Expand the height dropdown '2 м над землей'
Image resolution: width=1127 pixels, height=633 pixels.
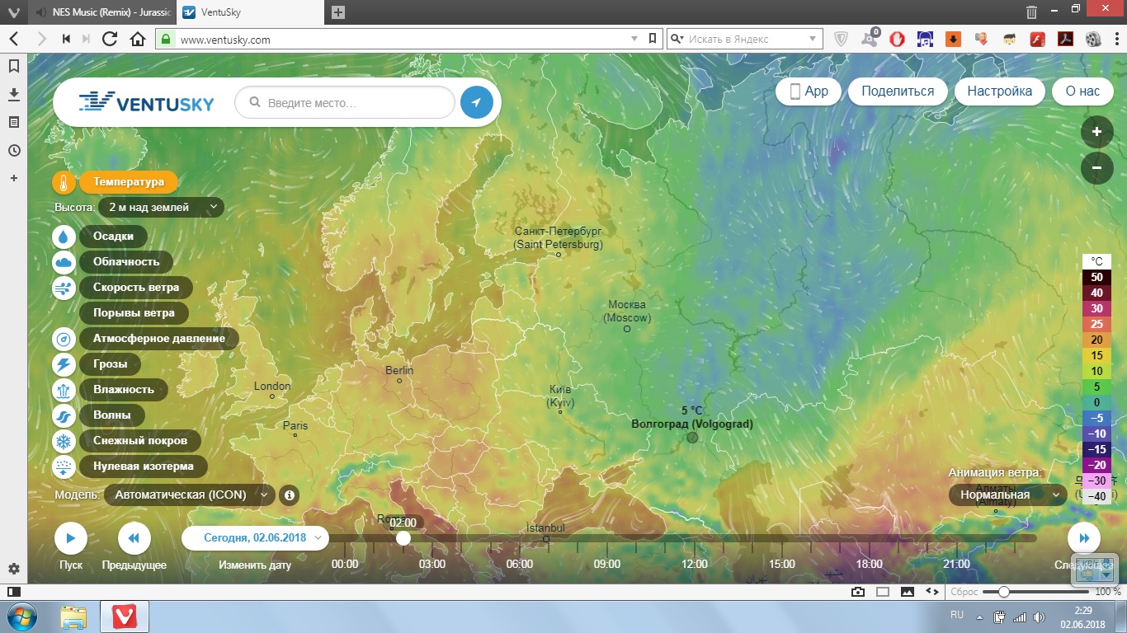coord(161,208)
